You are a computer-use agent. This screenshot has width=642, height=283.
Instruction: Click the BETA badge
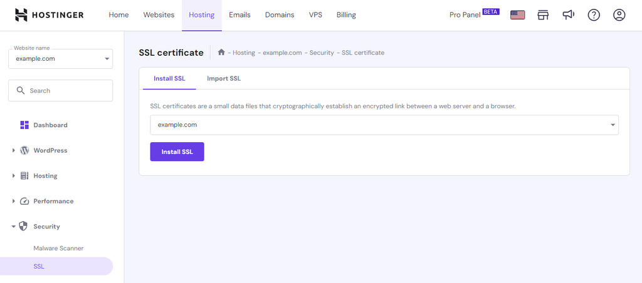click(x=491, y=12)
